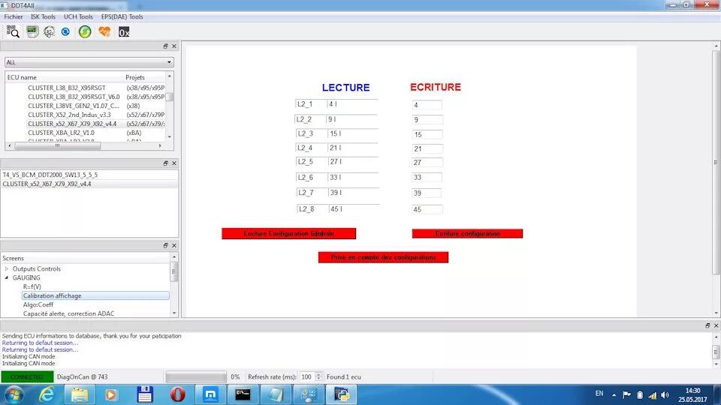721x405 pixels.
Task: Select CLUSTER_L38VE_GEN2_V1.07 ECU row
Action: point(73,106)
